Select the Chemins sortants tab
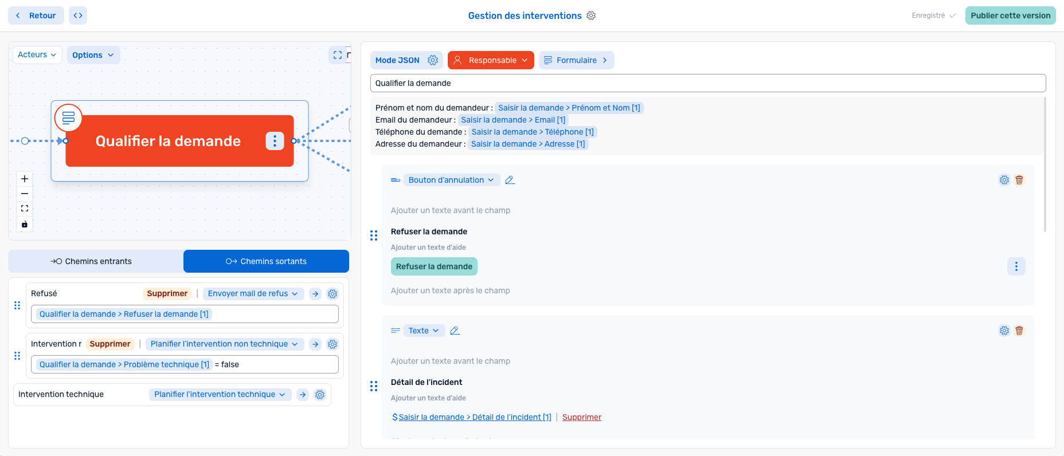The image size is (1064, 456). pos(266,261)
